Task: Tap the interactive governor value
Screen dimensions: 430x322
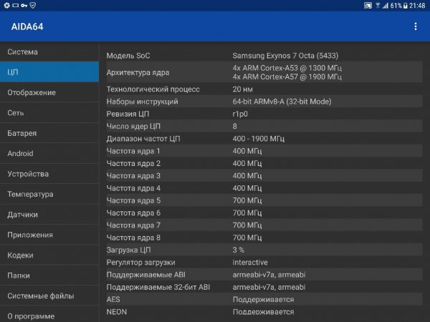Action: 250,263
